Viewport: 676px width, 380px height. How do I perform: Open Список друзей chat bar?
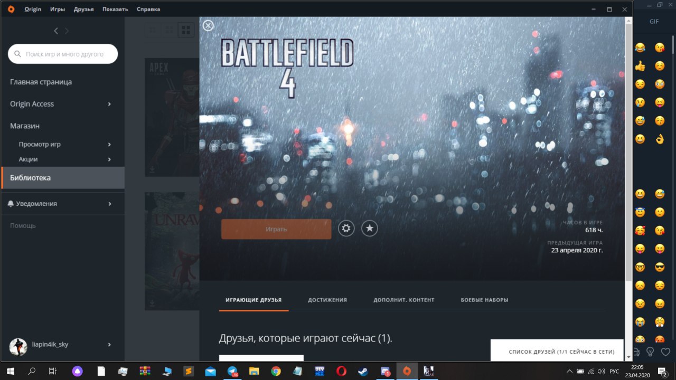557,351
